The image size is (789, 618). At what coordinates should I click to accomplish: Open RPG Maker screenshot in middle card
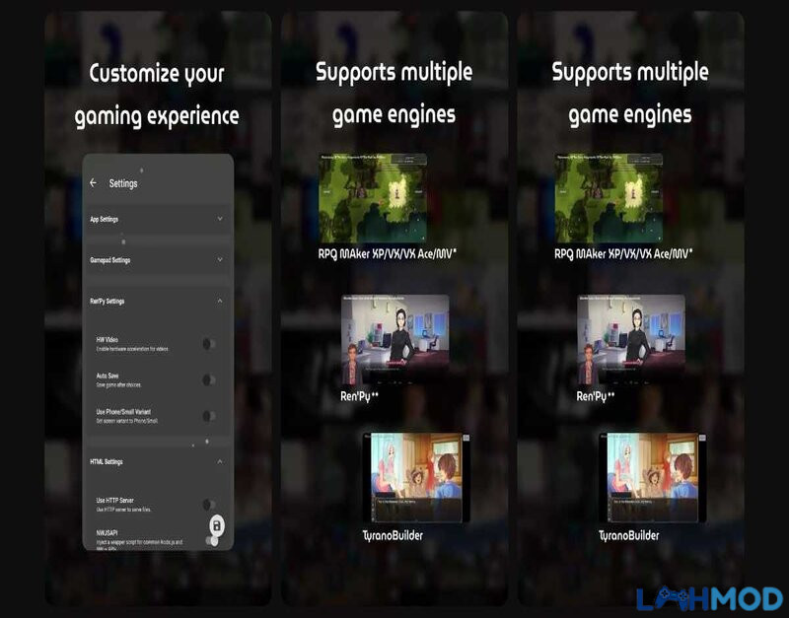point(373,198)
